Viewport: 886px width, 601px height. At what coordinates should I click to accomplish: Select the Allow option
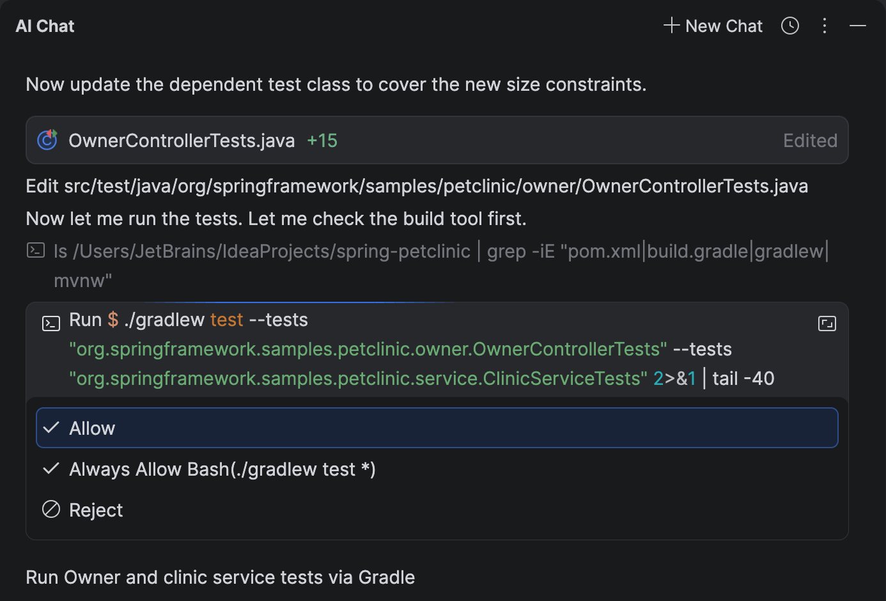coord(437,428)
